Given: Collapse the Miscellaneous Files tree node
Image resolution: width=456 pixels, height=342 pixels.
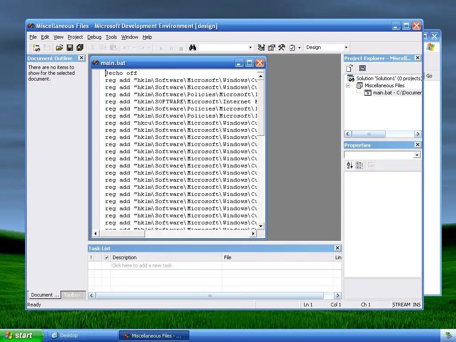Looking at the screenshot, I should pyautogui.click(x=348, y=86).
